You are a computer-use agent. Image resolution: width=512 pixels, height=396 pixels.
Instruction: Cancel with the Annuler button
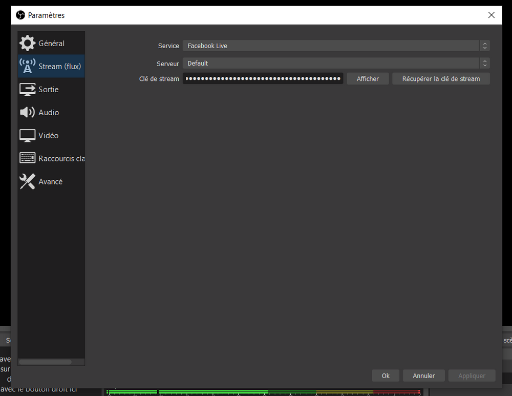(423, 376)
